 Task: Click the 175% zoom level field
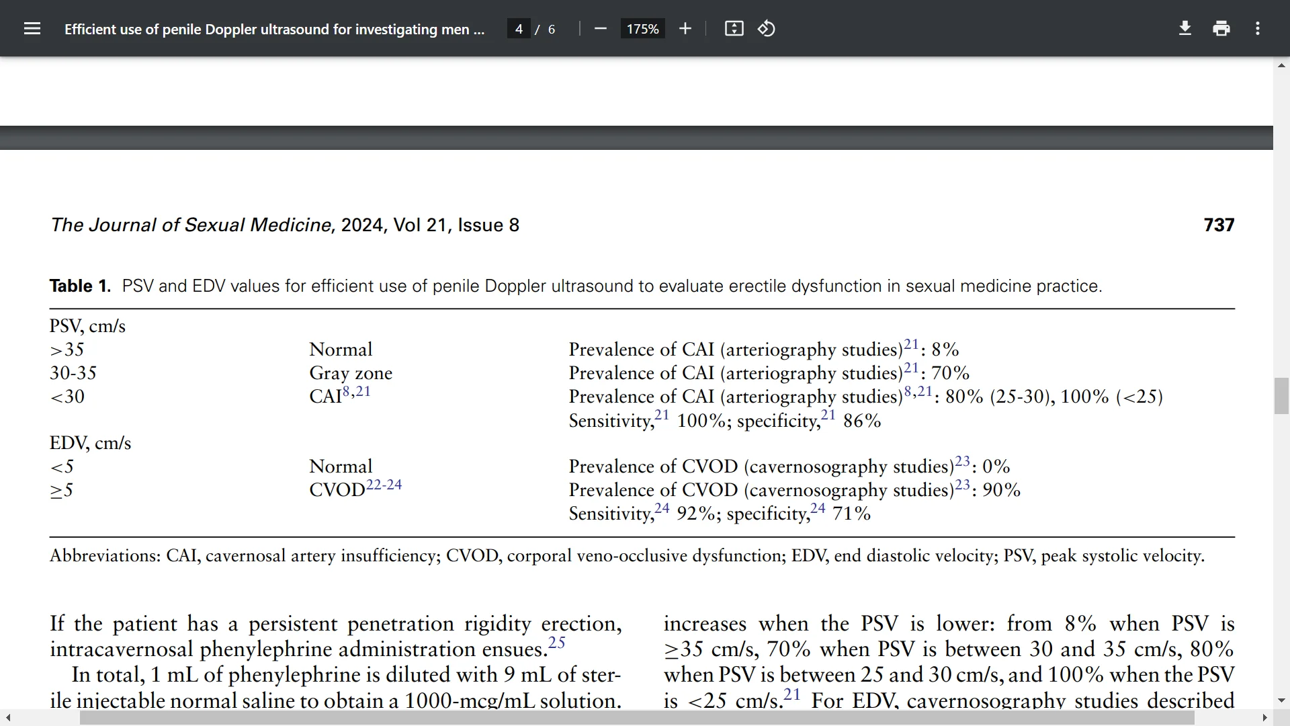click(642, 29)
